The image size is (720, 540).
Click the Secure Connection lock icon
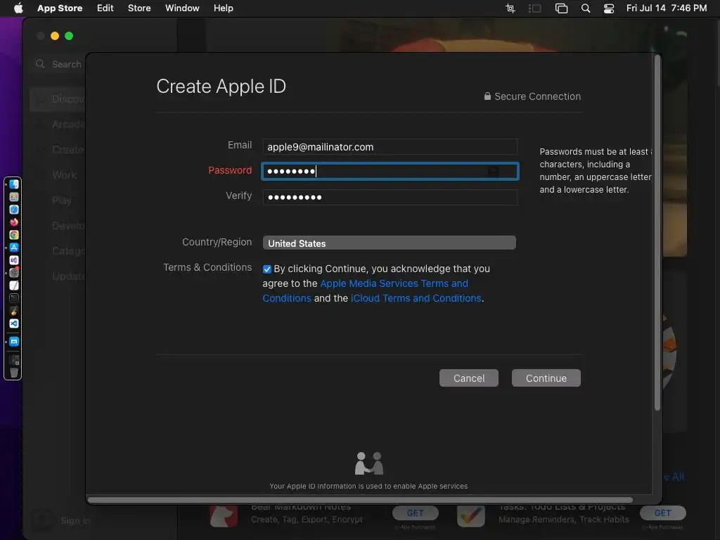[x=487, y=96]
